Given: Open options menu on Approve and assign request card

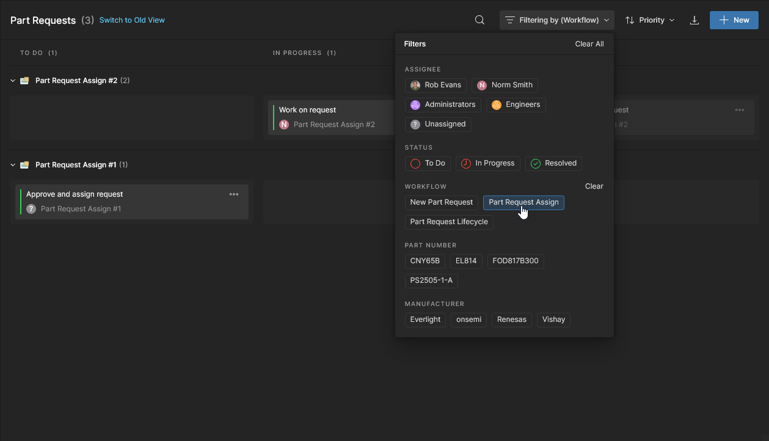Looking at the screenshot, I should [234, 194].
